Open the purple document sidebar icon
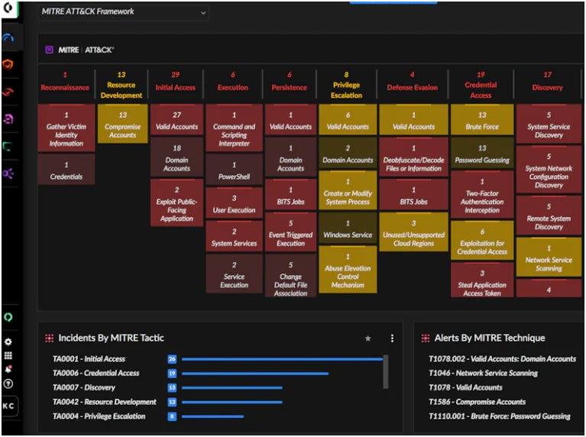 tap(8, 119)
